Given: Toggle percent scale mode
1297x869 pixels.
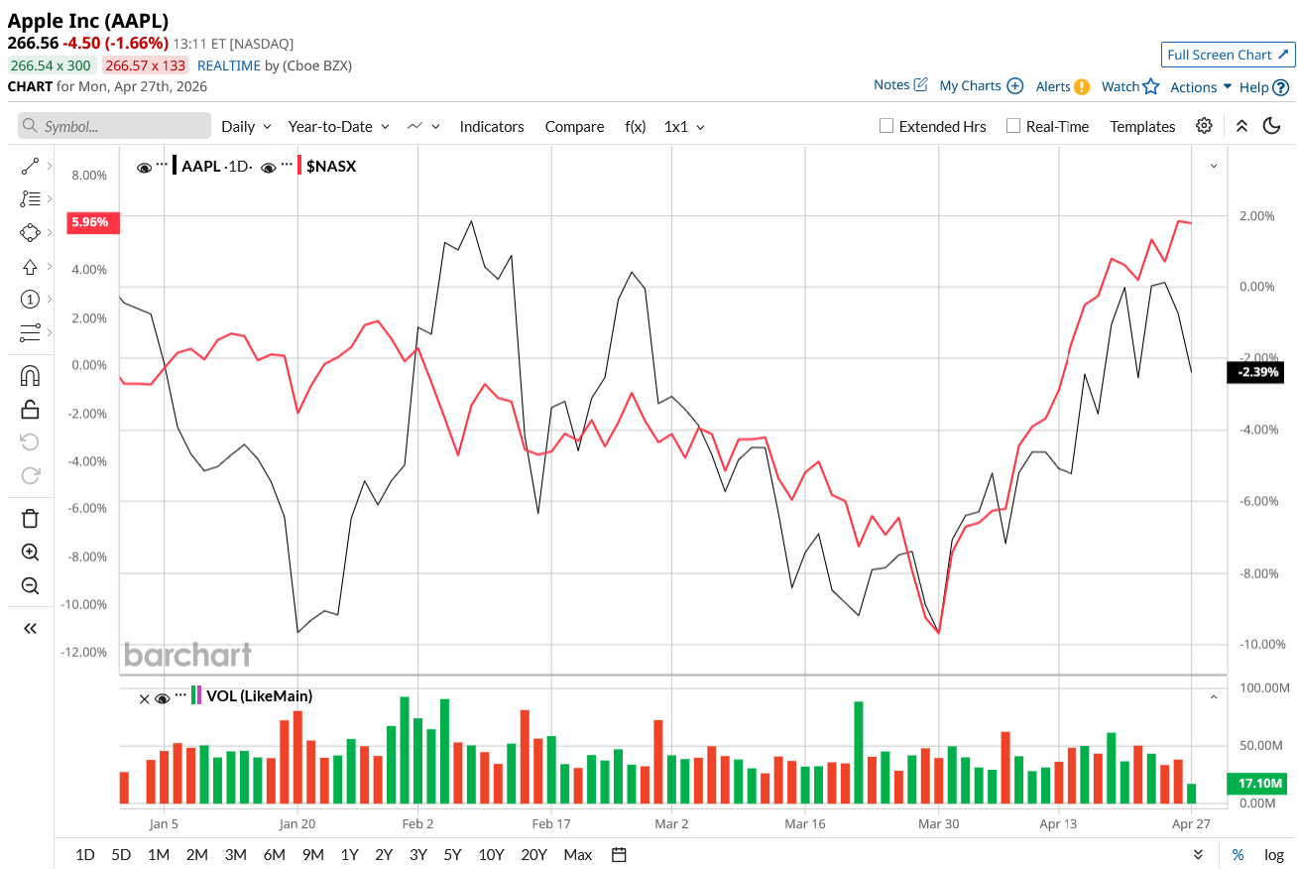Looking at the screenshot, I should tap(1238, 854).
